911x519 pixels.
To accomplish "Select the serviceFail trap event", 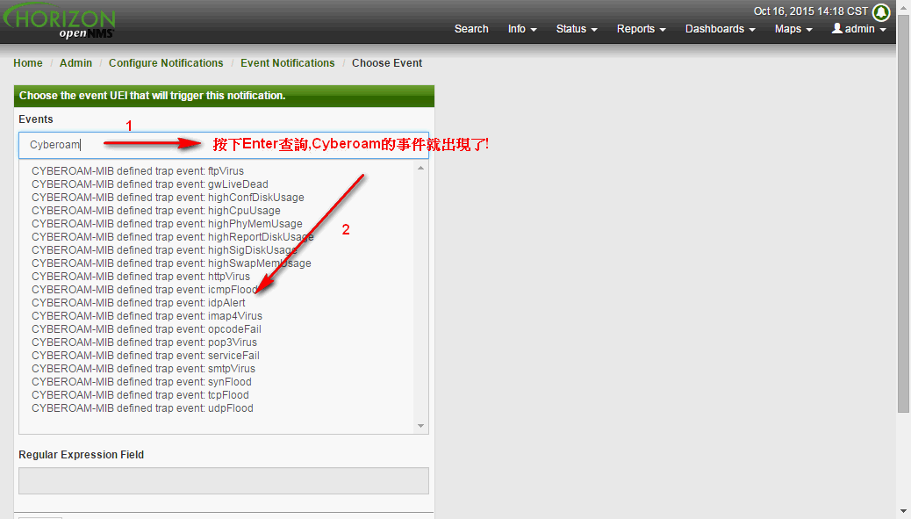I will 145,356.
